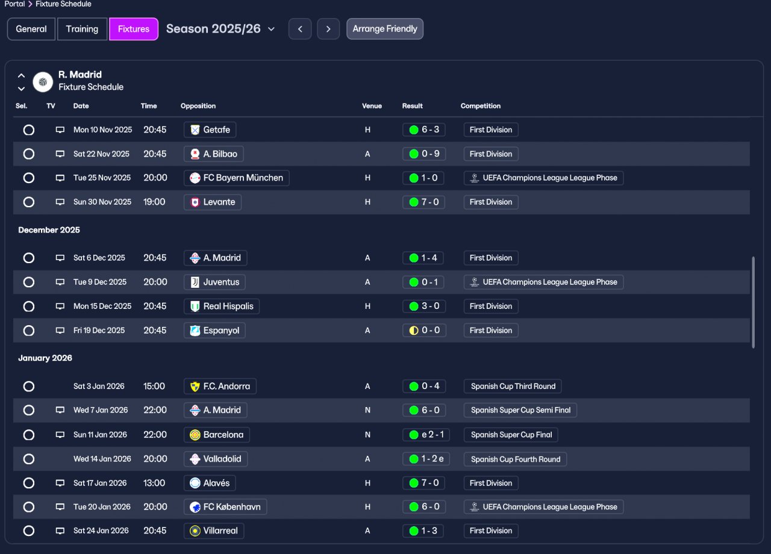Viewport: 771px width, 554px height.
Task: Click the TV icon for Getafe match
Action: tap(60, 129)
